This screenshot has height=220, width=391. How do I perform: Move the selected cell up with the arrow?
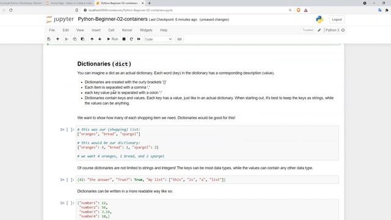pyautogui.click(x=92, y=39)
